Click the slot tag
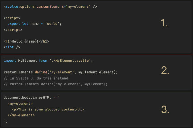Viewport: 193px width, 128px height. pos(12,47)
